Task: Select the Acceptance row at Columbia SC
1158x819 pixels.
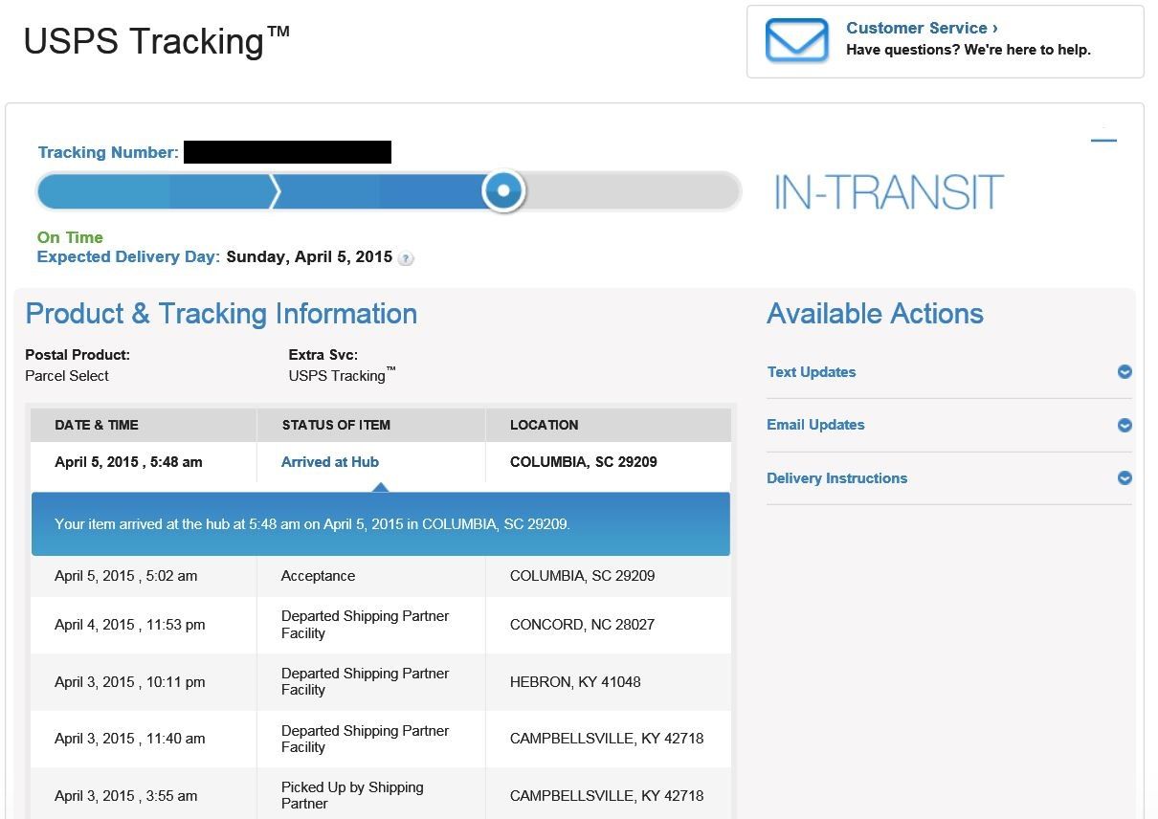Action: (x=381, y=576)
